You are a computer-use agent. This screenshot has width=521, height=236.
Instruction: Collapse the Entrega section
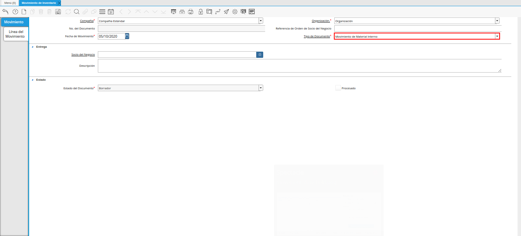coord(33,47)
